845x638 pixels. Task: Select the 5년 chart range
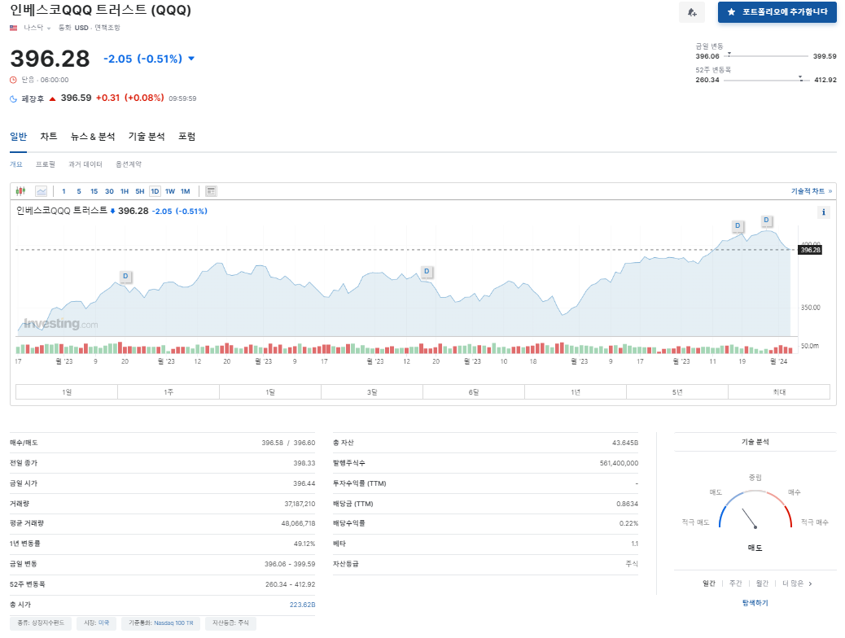677,391
